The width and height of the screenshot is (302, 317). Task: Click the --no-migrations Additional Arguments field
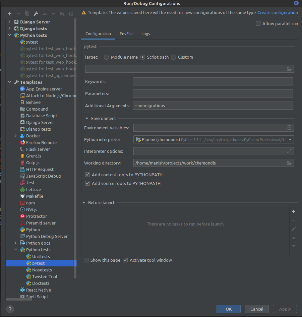(214, 106)
